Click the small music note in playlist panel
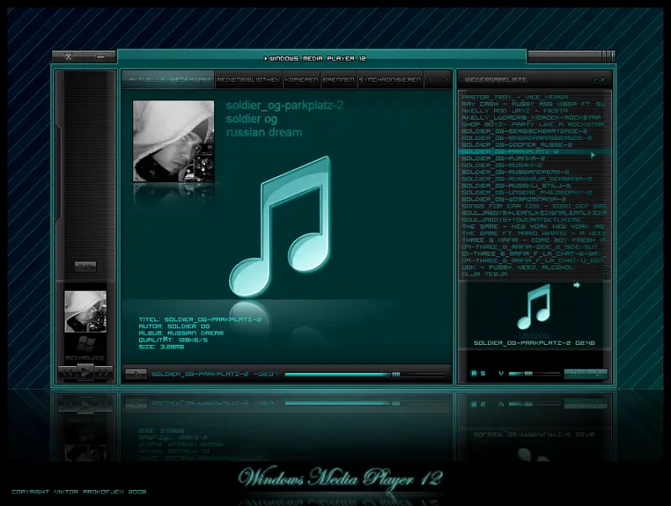 click(x=534, y=306)
